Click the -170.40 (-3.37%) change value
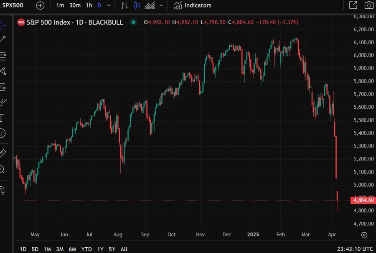The width and height of the screenshot is (376, 253). (x=277, y=22)
